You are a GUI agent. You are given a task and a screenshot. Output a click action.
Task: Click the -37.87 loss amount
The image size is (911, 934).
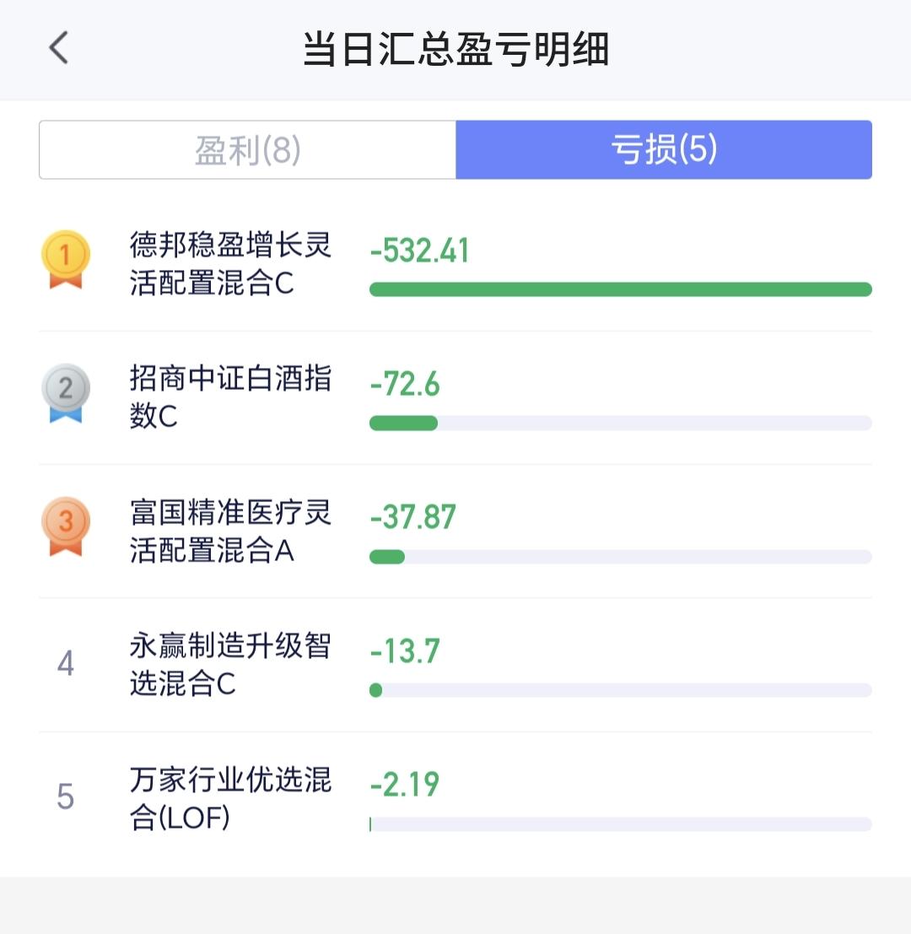coord(412,517)
